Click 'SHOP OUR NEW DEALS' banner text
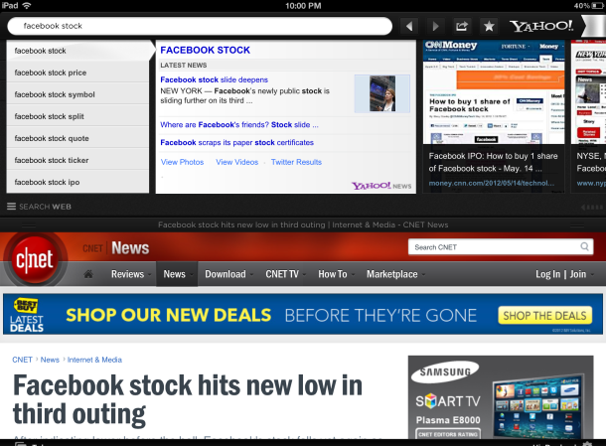 pyautogui.click(x=169, y=315)
